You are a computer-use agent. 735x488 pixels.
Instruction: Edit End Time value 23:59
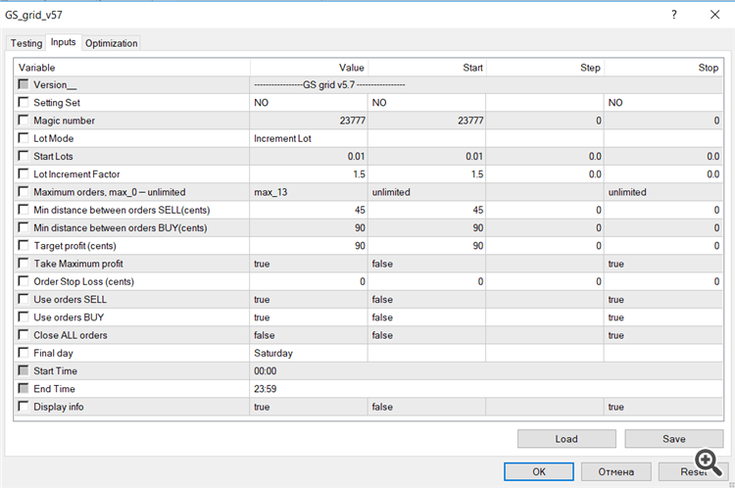pos(486,389)
